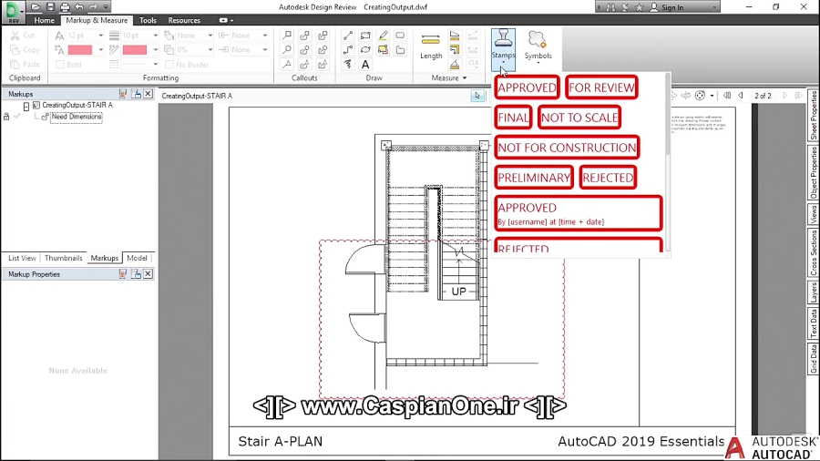Select the Freehand draw tool
Screen dimensions: 820x461
(347, 65)
